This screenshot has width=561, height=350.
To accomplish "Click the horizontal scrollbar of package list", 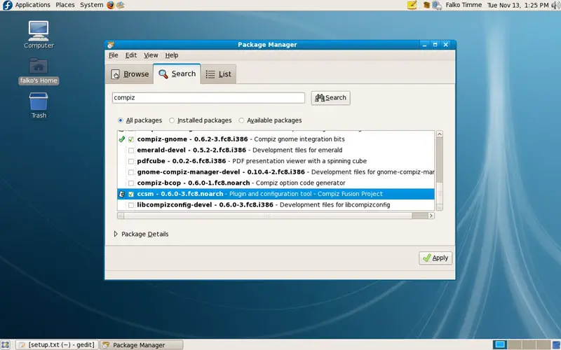I will [x=276, y=216].
